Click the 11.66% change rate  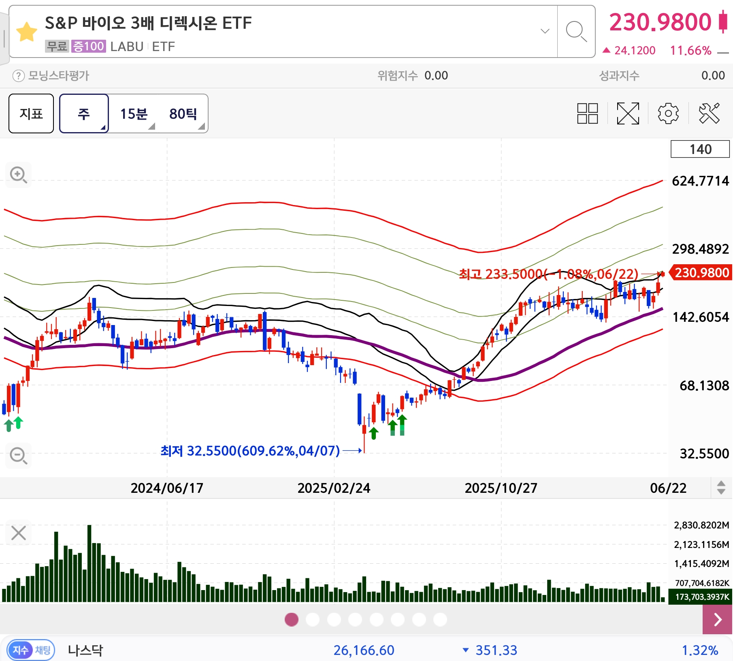tap(690, 50)
